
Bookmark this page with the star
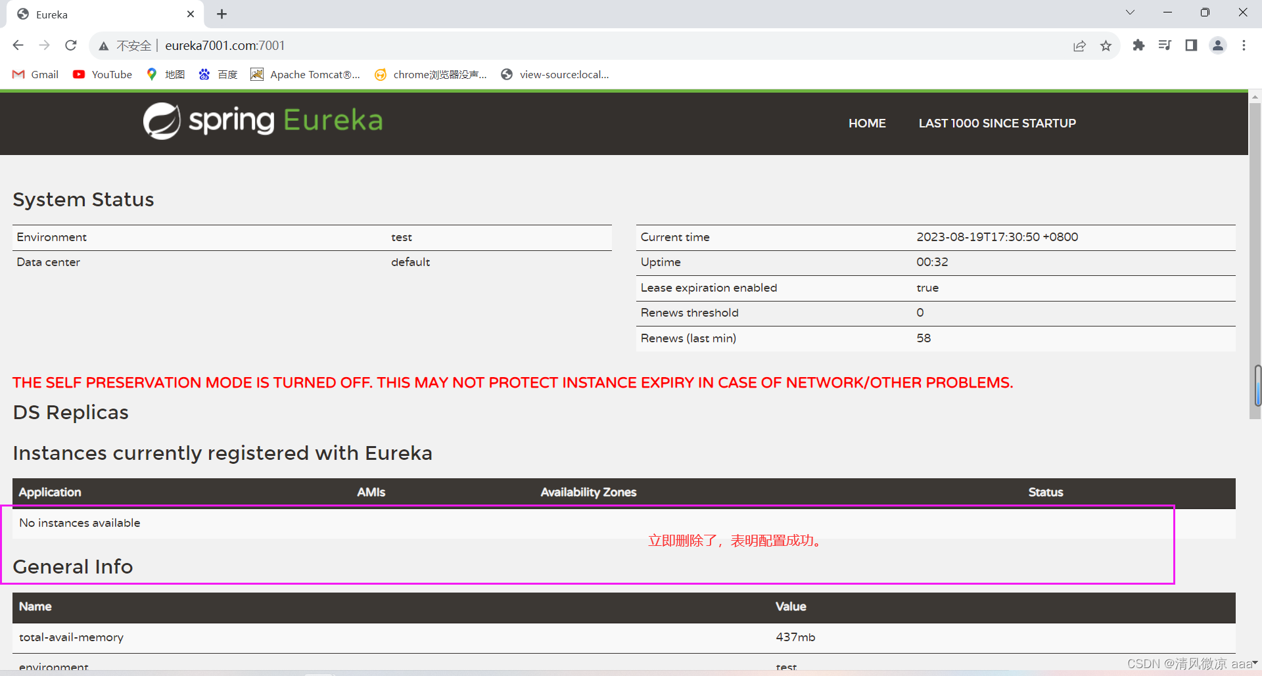[x=1106, y=45]
